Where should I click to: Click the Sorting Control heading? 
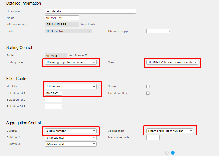click(19, 47)
